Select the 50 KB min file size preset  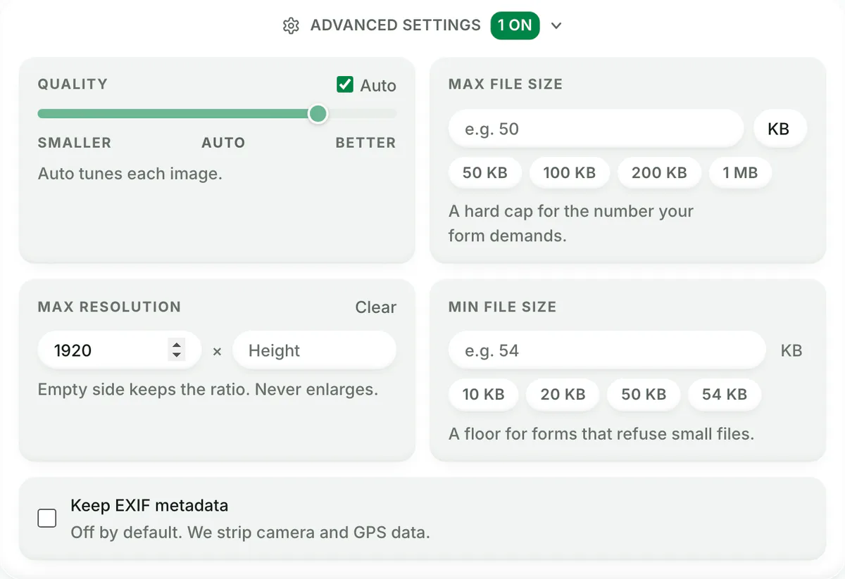[x=644, y=395]
